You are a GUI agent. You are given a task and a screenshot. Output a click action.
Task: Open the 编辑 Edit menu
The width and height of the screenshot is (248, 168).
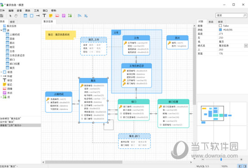pos(11,10)
